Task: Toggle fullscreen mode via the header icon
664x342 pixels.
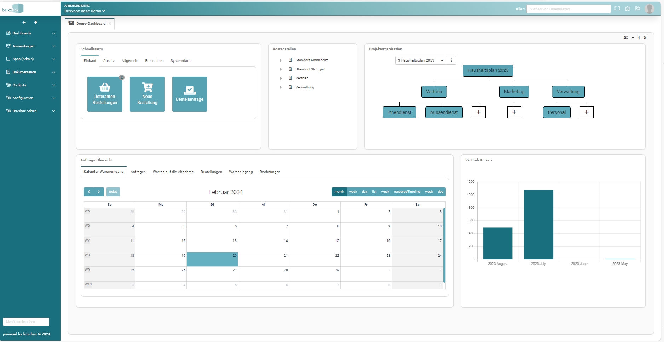Action: click(x=617, y=8)
